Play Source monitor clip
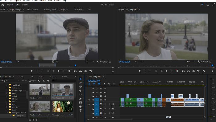This screenshot has height=122, width=216. [x=59, y=71]
